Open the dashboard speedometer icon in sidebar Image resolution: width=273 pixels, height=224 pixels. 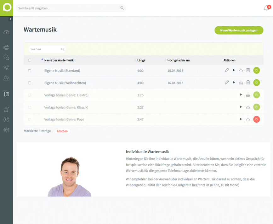coord(6,32)
